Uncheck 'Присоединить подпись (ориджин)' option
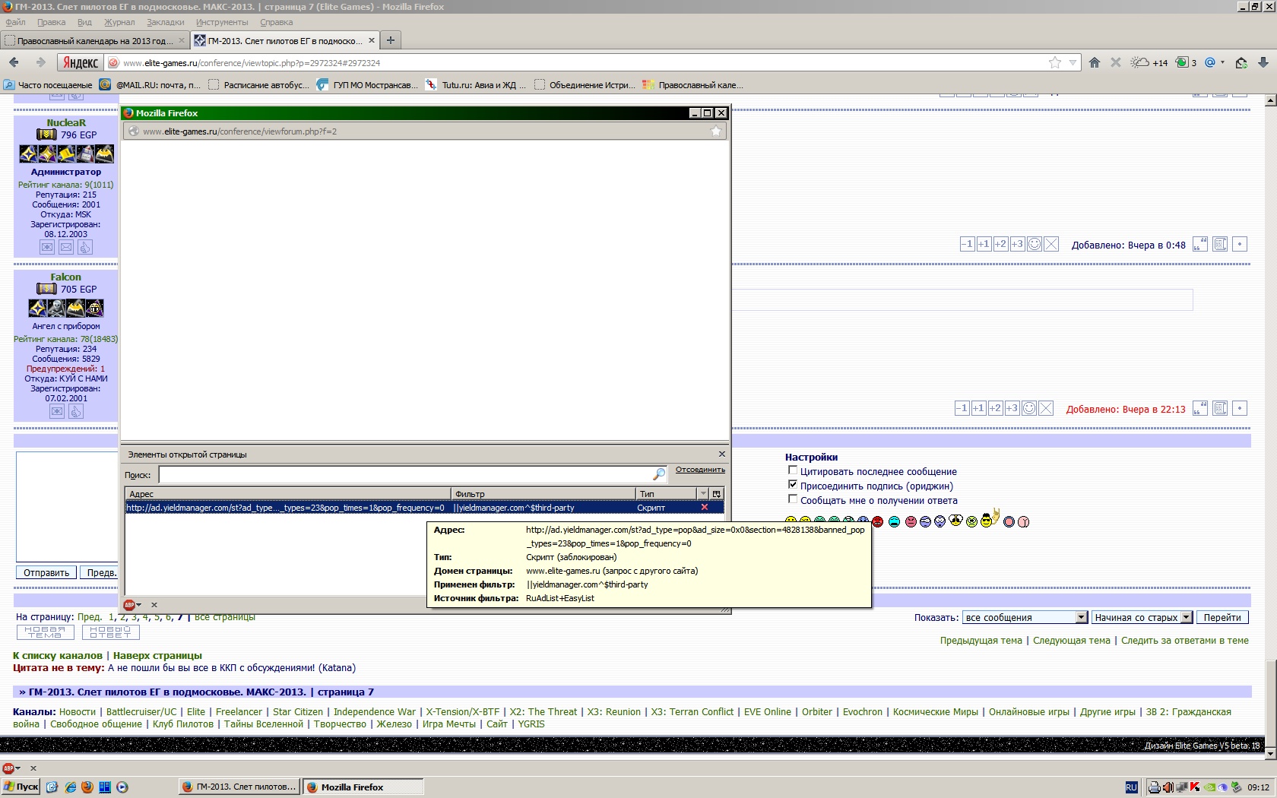1277x798 pixels. [793, 485]
